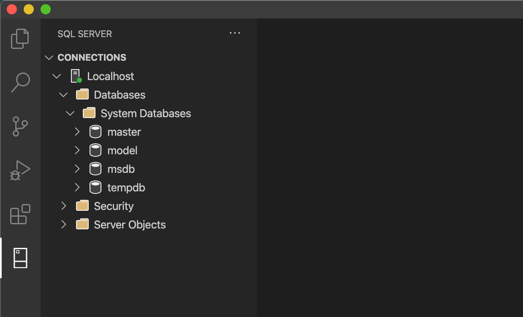
Task: Open the Search view in activity bar
Action: [x=20, y=83]
